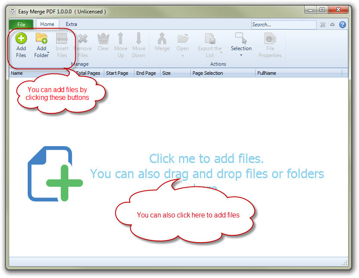Image resolution: width=359 pixels, height=278 pixels.
Task: Click the Export the List icon
Action: click(x=210, y=38)
